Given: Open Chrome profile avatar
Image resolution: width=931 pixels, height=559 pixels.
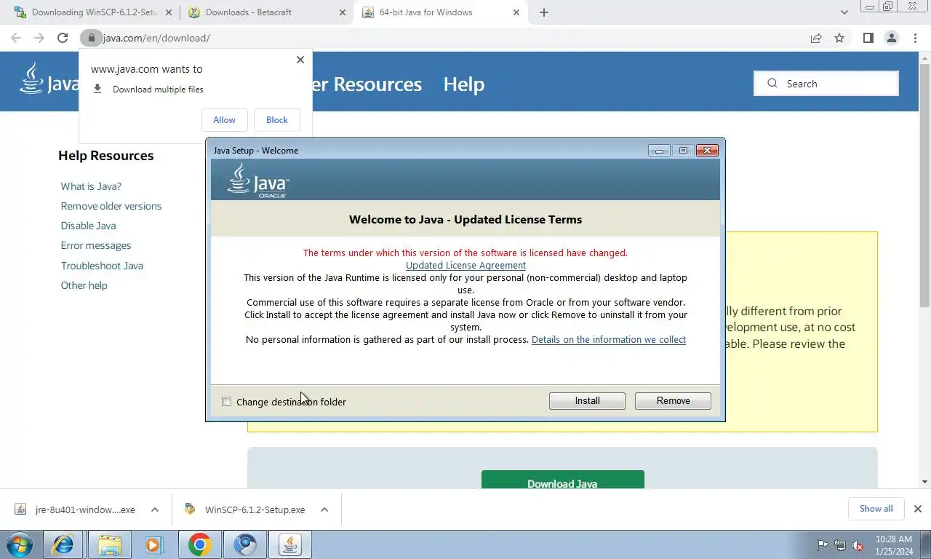Looking at the screenshot, I should 891,38.
